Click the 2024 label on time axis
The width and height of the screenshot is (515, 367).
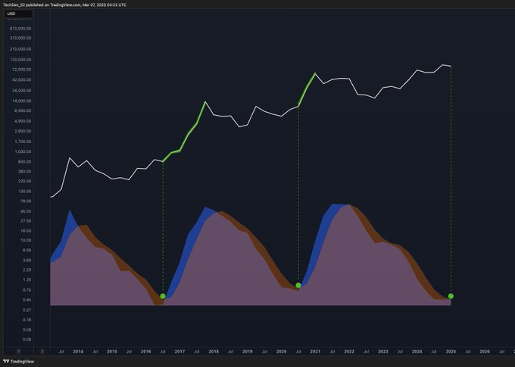417,351
